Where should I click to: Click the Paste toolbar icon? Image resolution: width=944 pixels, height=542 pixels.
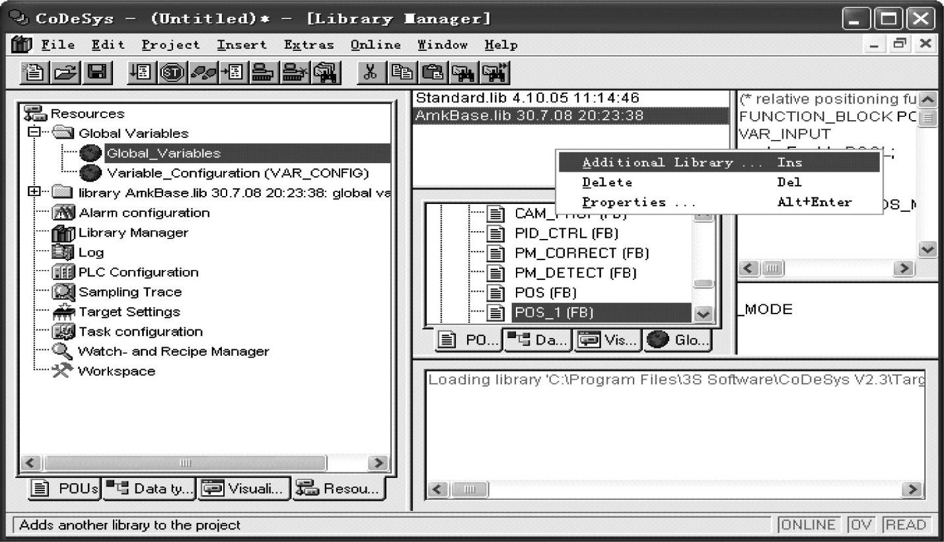pos(433,71)
